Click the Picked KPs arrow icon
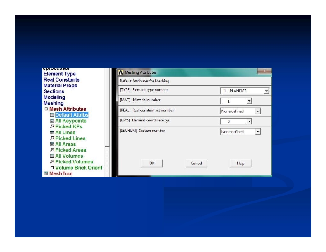Viewport: 326px width, 252px height. [52, 126]
